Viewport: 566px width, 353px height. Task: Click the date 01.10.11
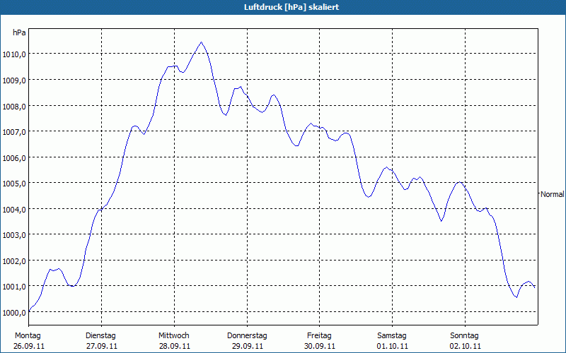click(x=393, y=346)
